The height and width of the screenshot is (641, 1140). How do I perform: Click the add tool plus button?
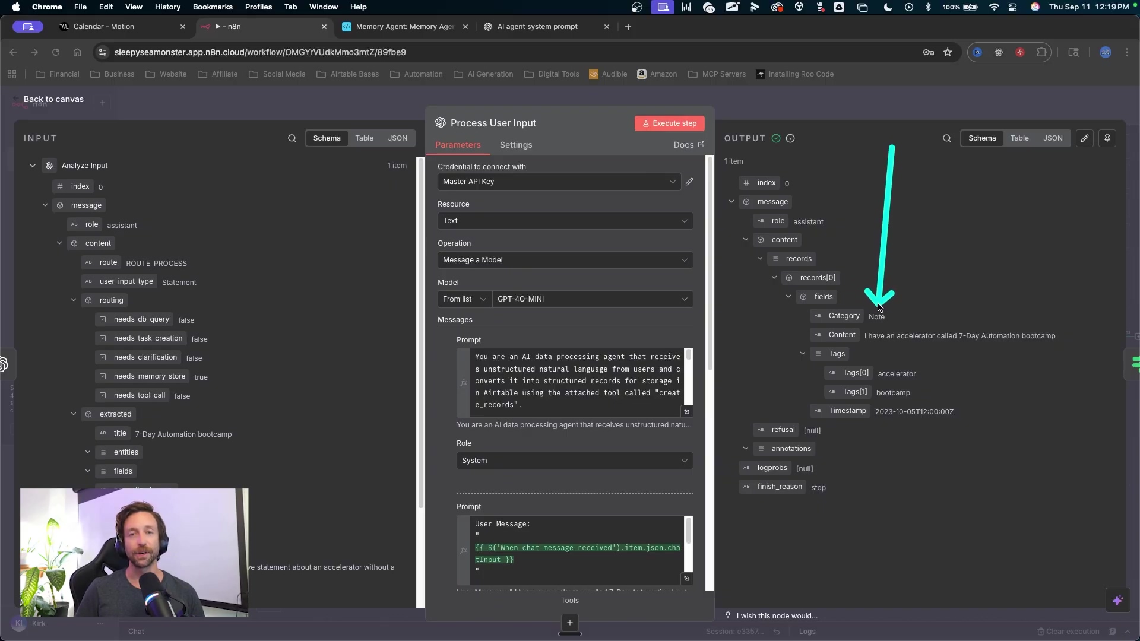pos(569,622)
